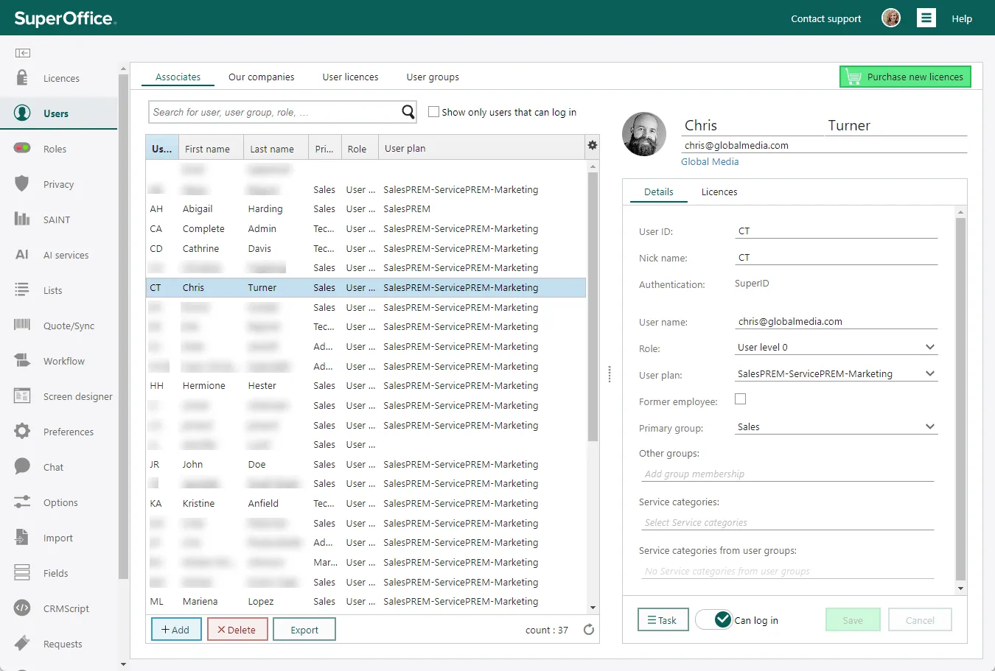
Task: Click Purchase new licences button
Action: coord(905,77)
